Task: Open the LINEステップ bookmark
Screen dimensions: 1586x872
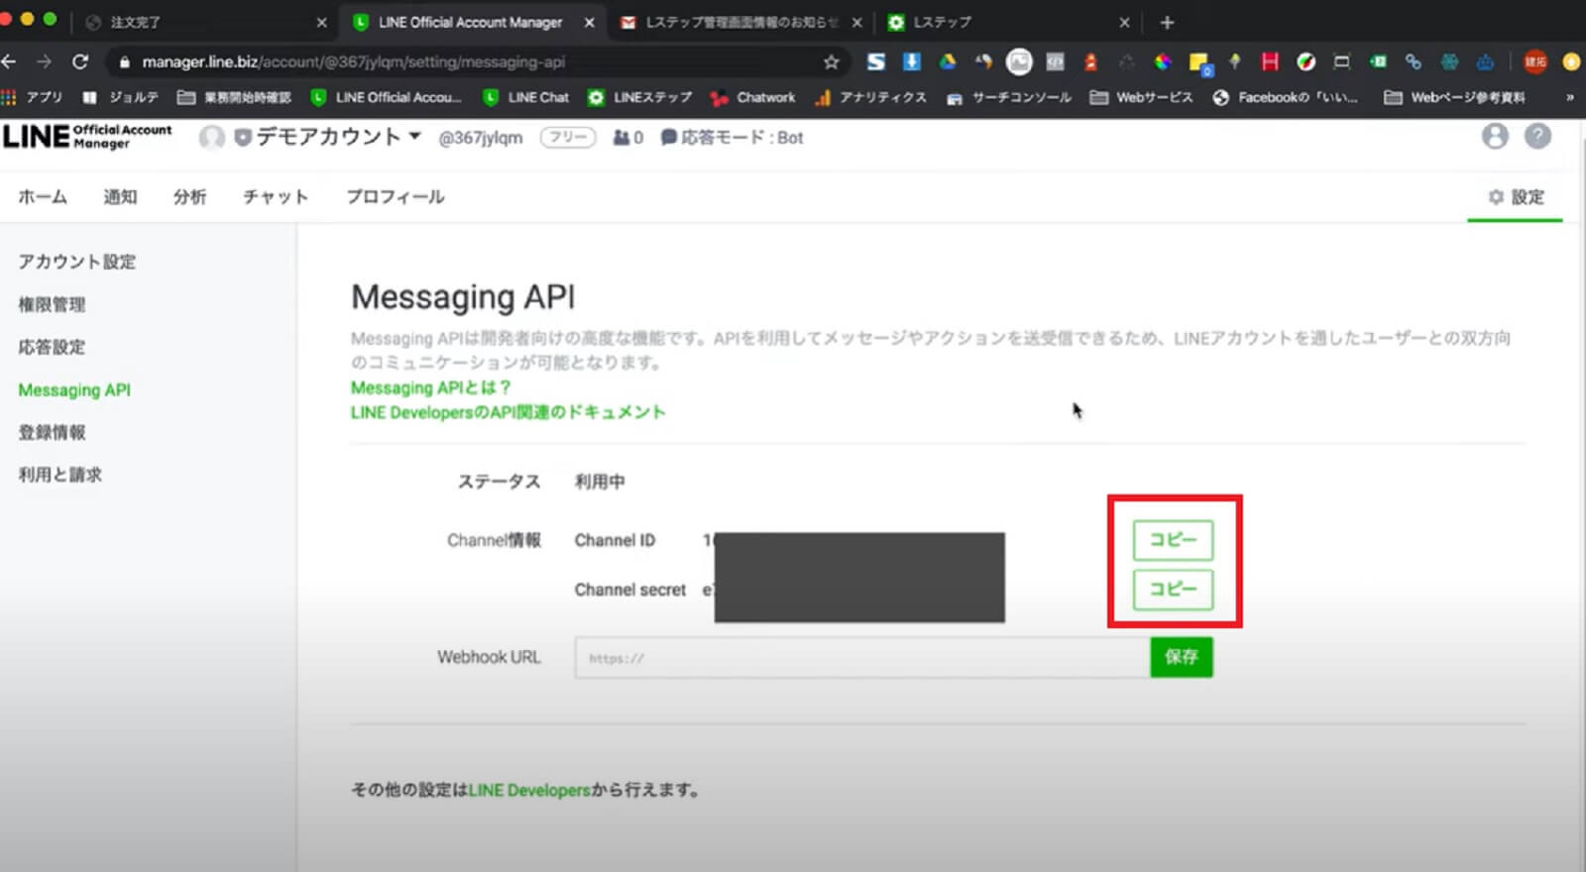Action: click(x=639, y=97)
